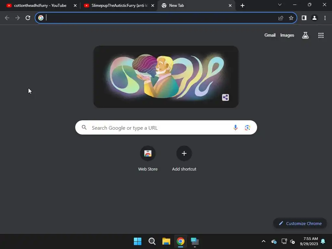Screen dimensions: 332x249
Task: Open Gmail link
Action: (x=270, y=35)
